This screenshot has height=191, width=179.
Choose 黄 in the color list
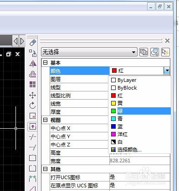pos(139,103)
